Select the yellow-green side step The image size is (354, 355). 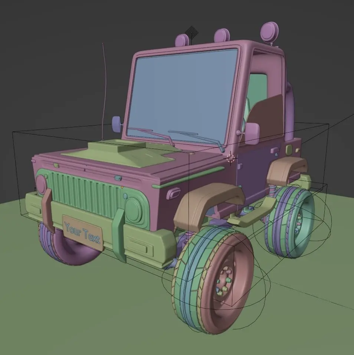252,212
